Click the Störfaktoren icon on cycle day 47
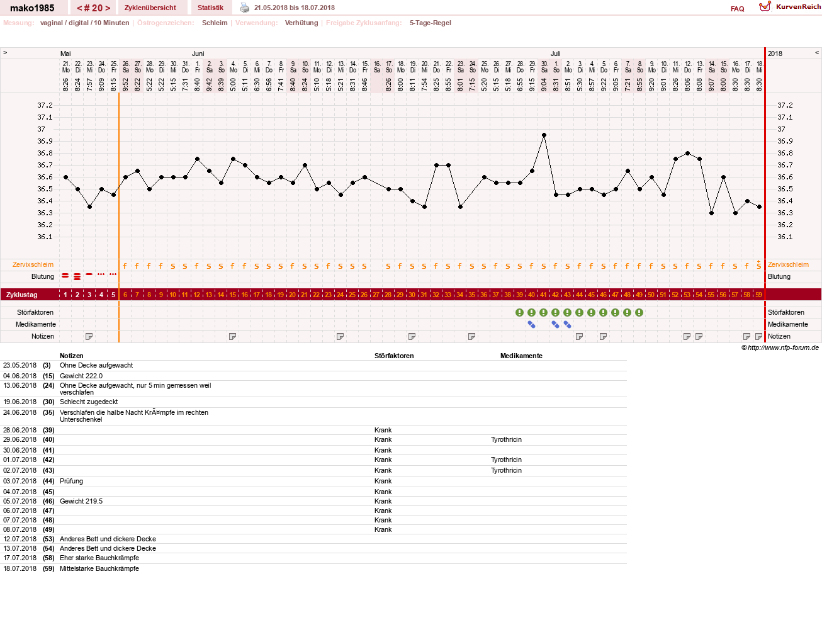The image size is (822, 637). (x=616, y=313)
